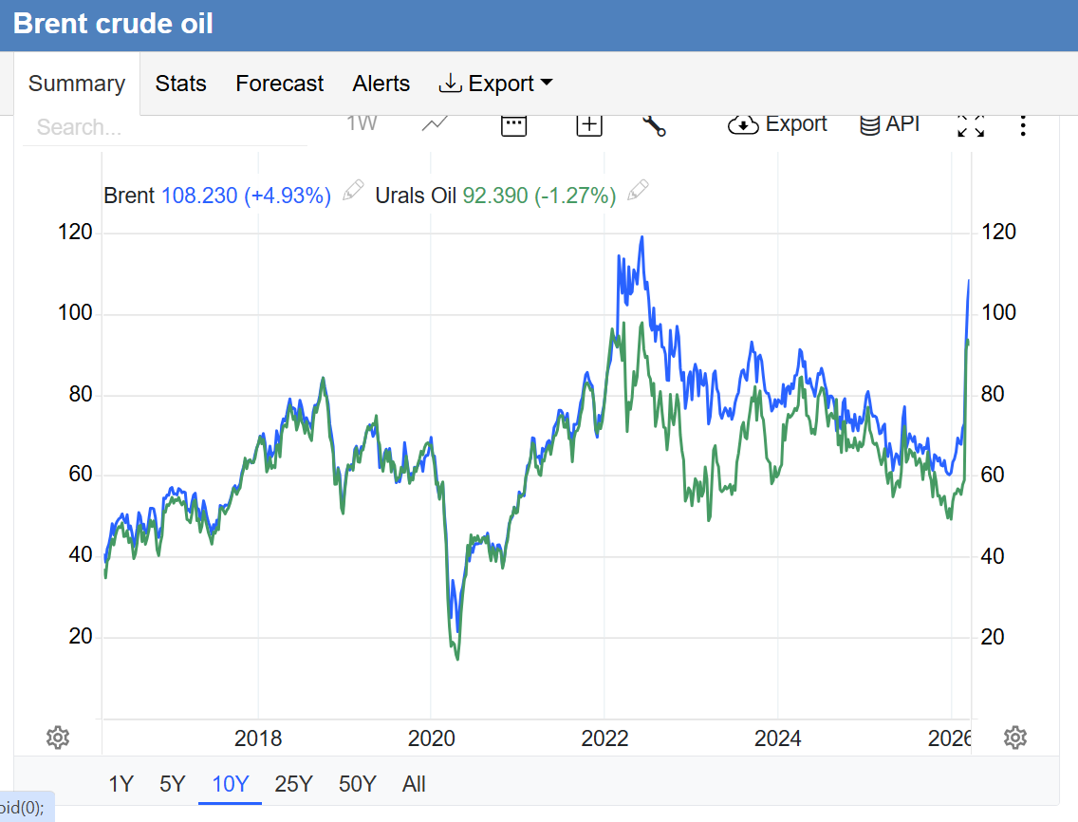The image size is (1078, 822).
Task: Switch to the Stats tab
Action: pyautogui.click(x=180, y=84)
